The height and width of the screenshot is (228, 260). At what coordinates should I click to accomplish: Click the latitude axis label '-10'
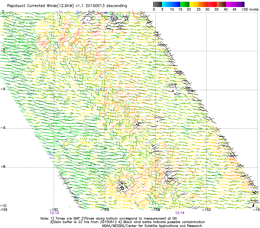point(3,206)
